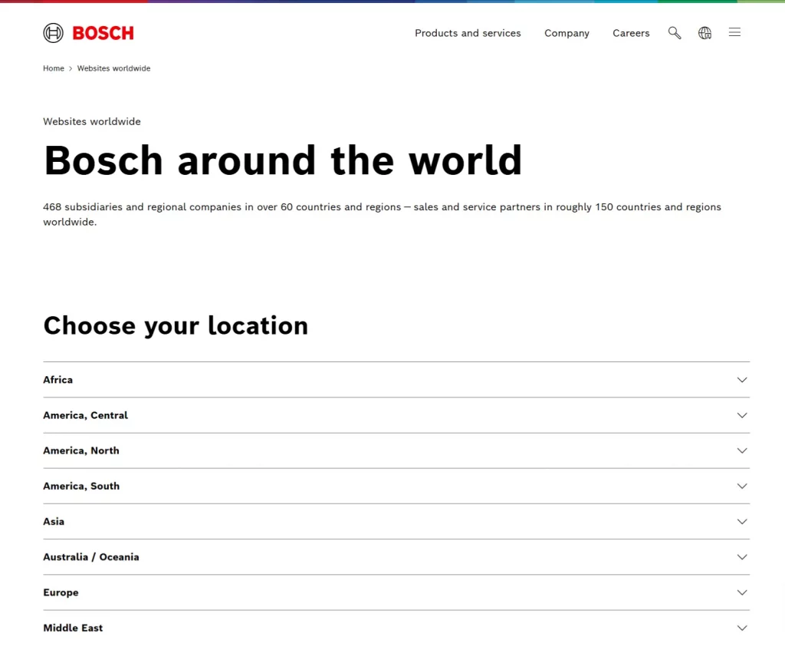The width and height of the screenshot is (785, 650).
Task: Select the Middle East region label
Action: click(x=73, y=628)
